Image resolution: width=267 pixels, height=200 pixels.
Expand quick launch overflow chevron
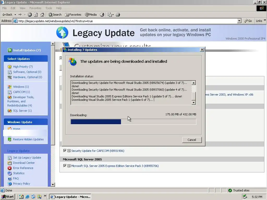(45, 196)
